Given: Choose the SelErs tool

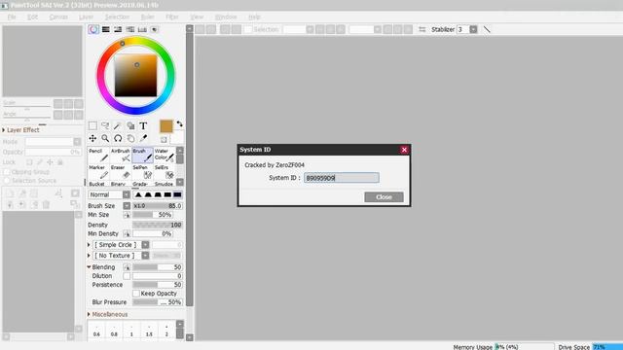Looking at the screenshot, I should tap(165, 172).
